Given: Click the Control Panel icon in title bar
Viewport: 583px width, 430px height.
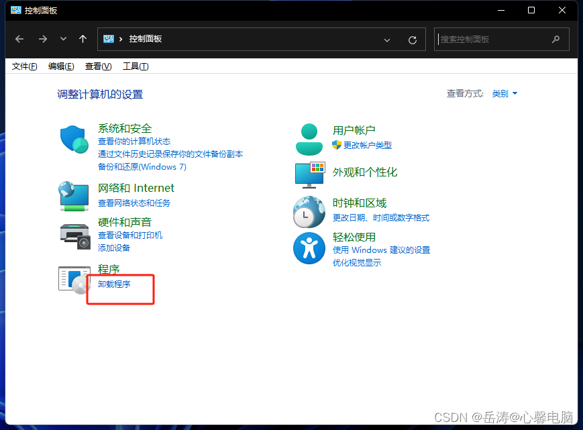Looking at the screenshot, I should (x=16, y=10).
